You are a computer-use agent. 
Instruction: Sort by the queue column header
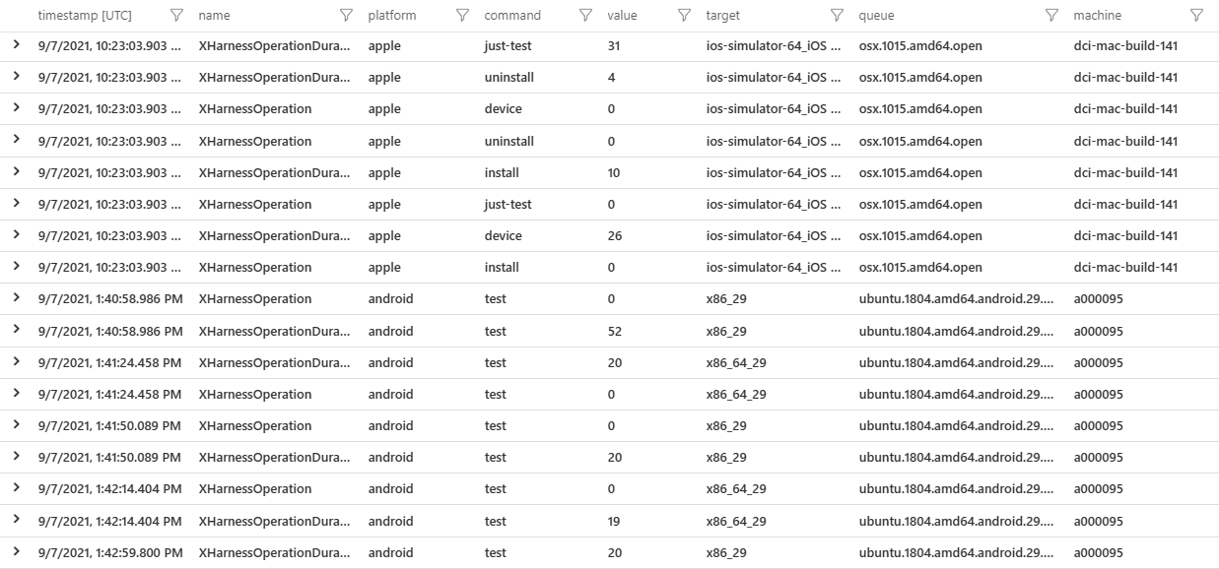point(877,16)
